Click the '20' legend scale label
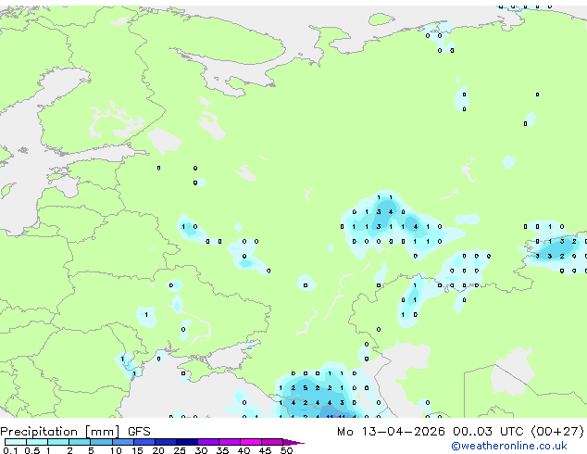 [x=158, y=450]
